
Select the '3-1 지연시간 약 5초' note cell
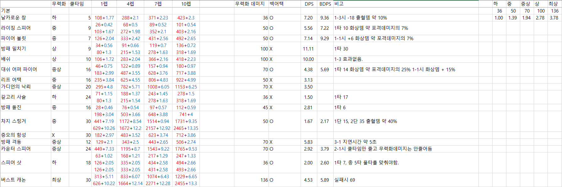tap(355, 142)
